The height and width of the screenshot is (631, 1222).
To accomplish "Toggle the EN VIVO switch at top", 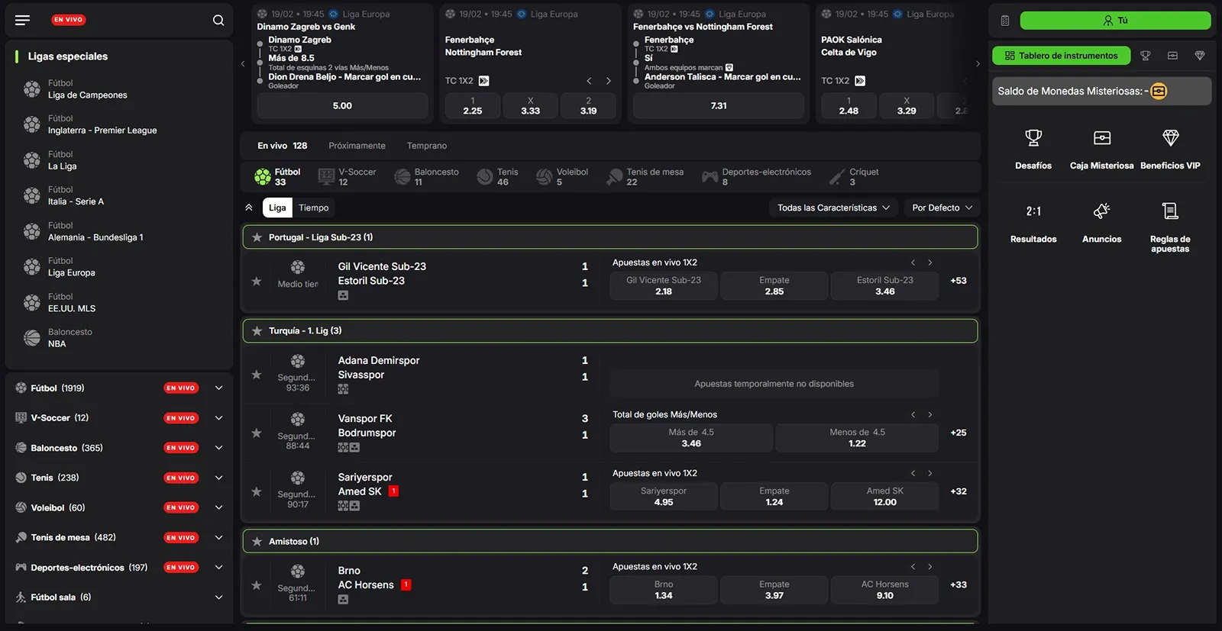I will click(69, 20).
